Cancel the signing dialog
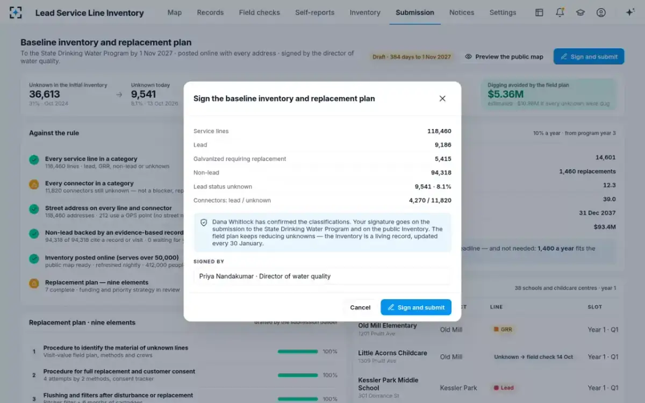The image size is (645, 403). click(x=360, y=307)
